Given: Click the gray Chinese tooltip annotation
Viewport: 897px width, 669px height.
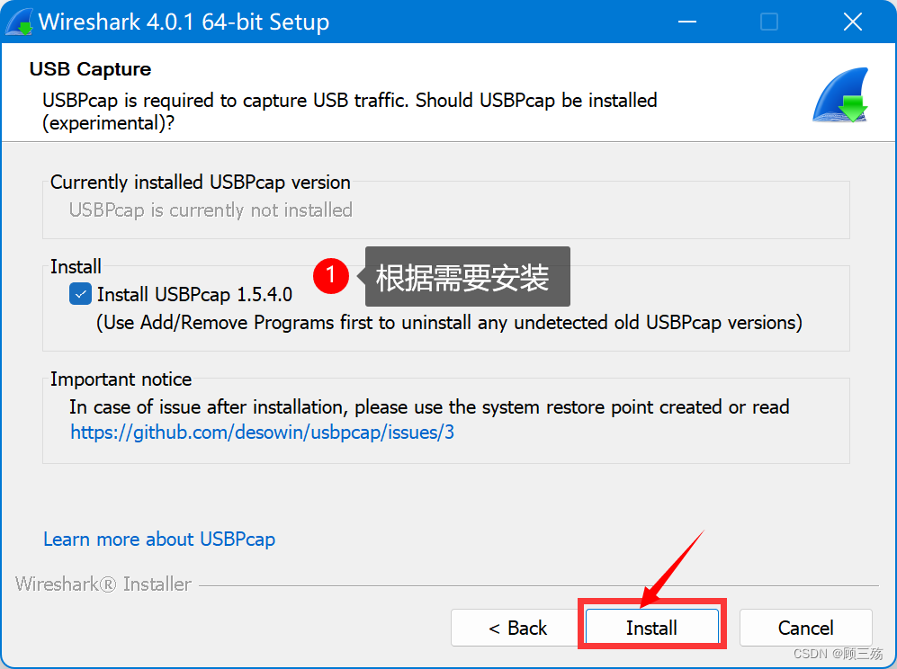Looking at the screenshot, I should (467, 277).
